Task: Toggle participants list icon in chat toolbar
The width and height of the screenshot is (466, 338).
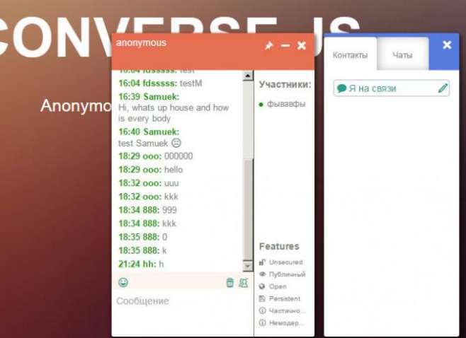Action: tap(244, 283)
